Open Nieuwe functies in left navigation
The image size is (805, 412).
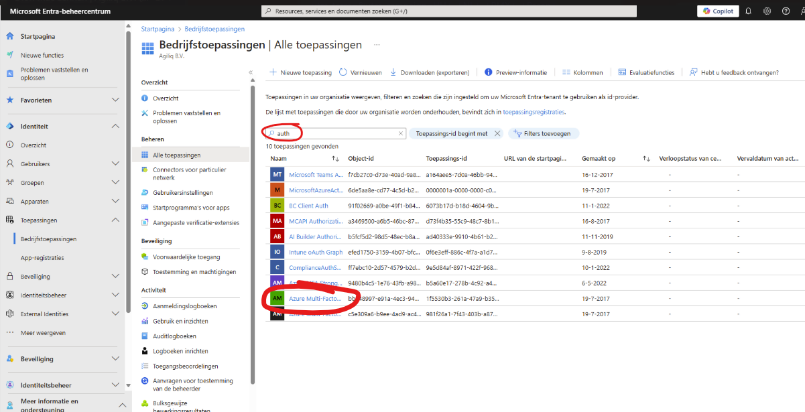click(x=42, y=55)
